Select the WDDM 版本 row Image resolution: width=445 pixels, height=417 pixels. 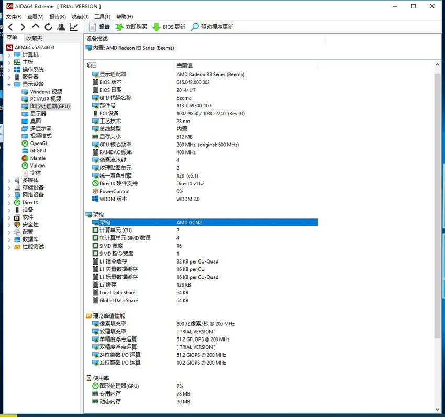(205, 199)
